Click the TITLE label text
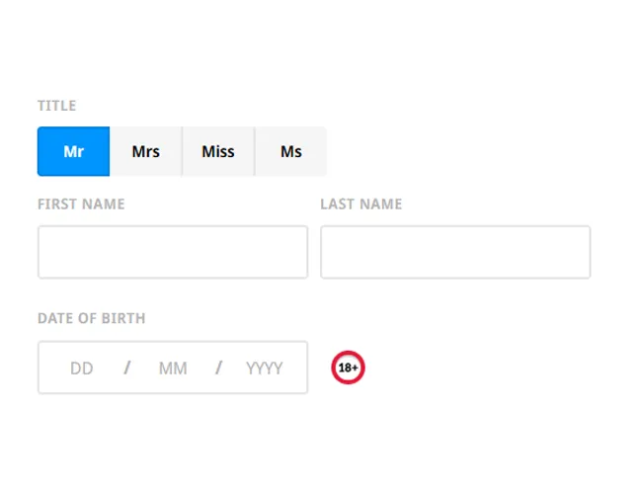 pyautogui.click(x=56, y=106)
